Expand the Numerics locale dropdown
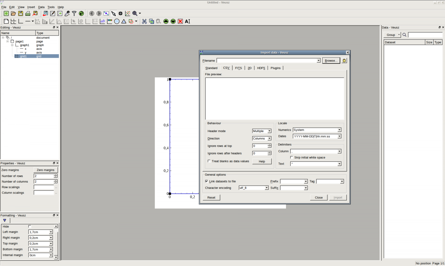The image size is (445, 266). (x=317, y=130)
